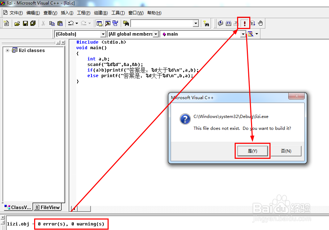Click the '#include <stdio.h>' line

tap(101, 42)
